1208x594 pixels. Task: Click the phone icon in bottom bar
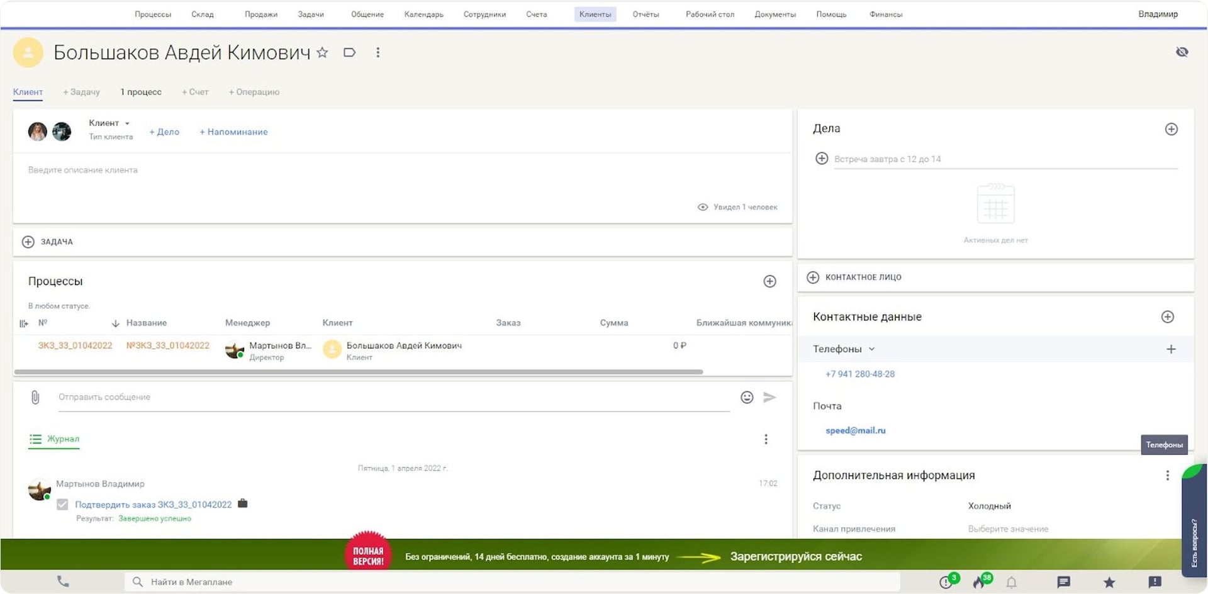(x=63, y=581)
